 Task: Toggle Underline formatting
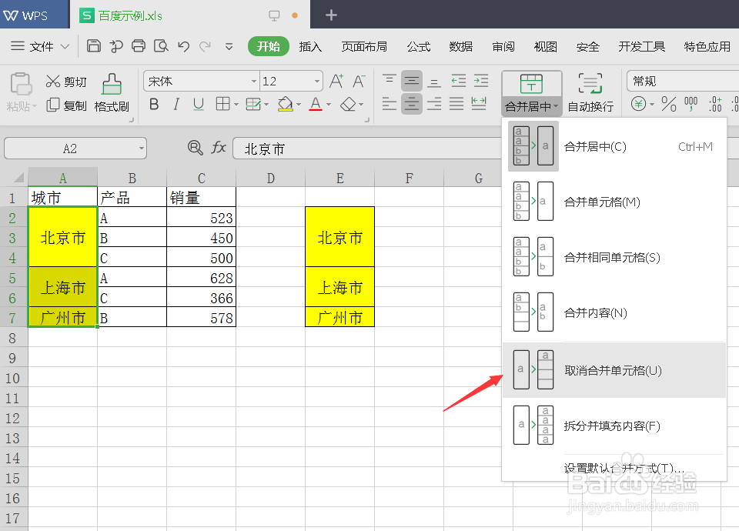click(x=199, y=104)
